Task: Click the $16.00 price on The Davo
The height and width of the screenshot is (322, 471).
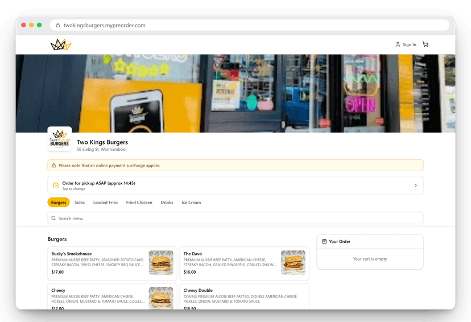Action: [x=189, y=272]
